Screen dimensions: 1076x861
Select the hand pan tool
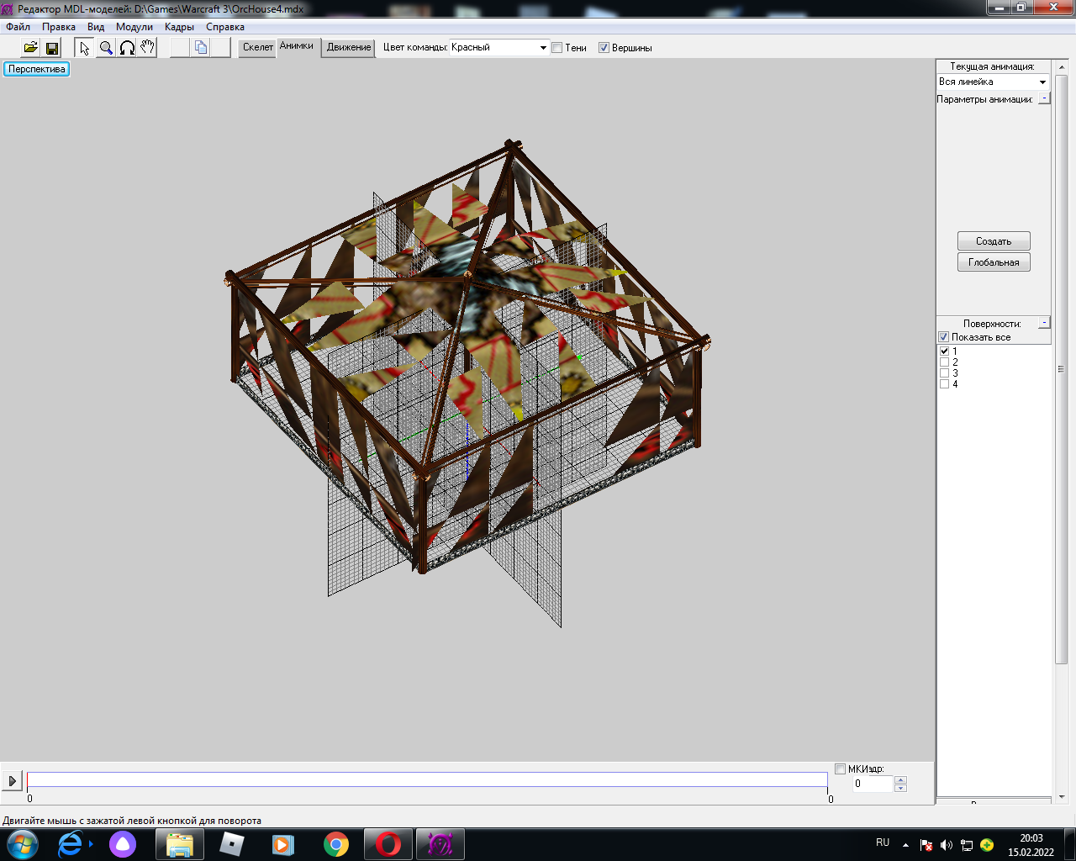147,48
